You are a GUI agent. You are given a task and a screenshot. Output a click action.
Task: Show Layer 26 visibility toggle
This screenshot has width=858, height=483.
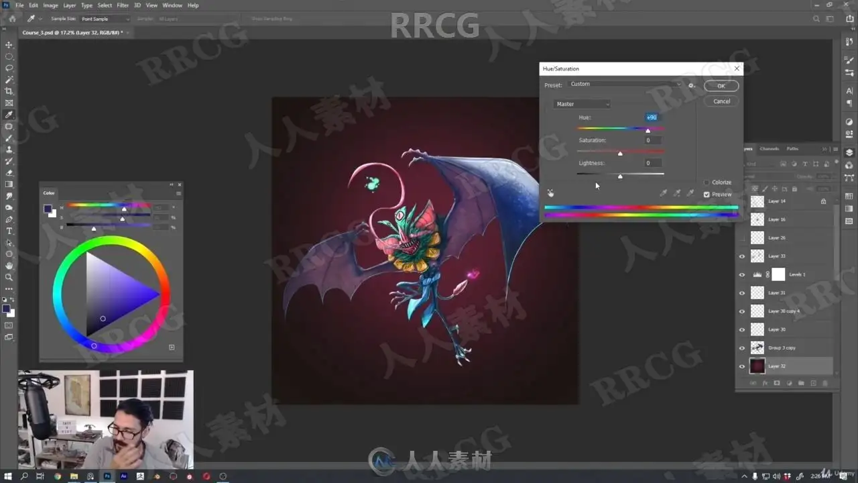tap(741, 238)
